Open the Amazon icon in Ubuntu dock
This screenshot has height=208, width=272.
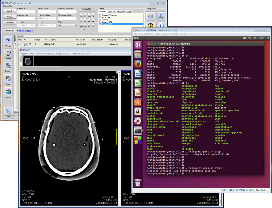[x=138, y=112]
